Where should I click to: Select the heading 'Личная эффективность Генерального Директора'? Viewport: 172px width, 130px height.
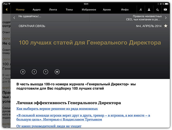pos(69,103)
